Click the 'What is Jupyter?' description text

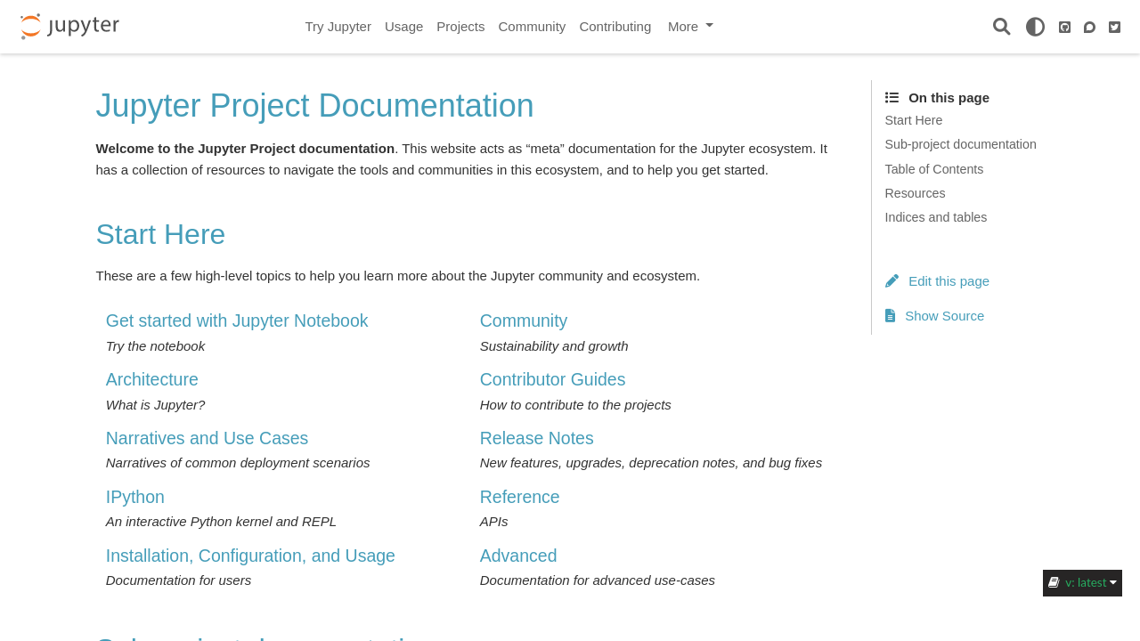click(x=155, y=405)
